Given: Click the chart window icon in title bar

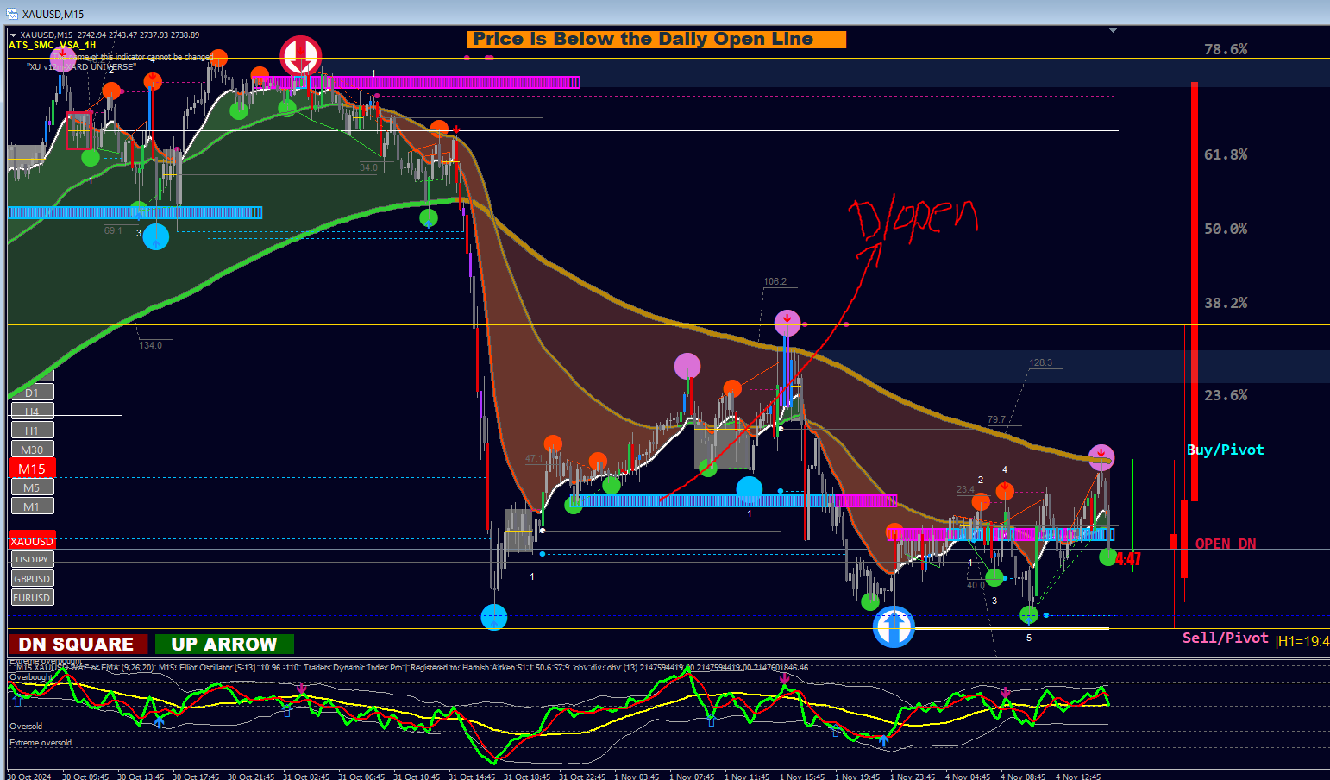Looking at the screenshot, I should pyautogui.click(x=11, y=13).
